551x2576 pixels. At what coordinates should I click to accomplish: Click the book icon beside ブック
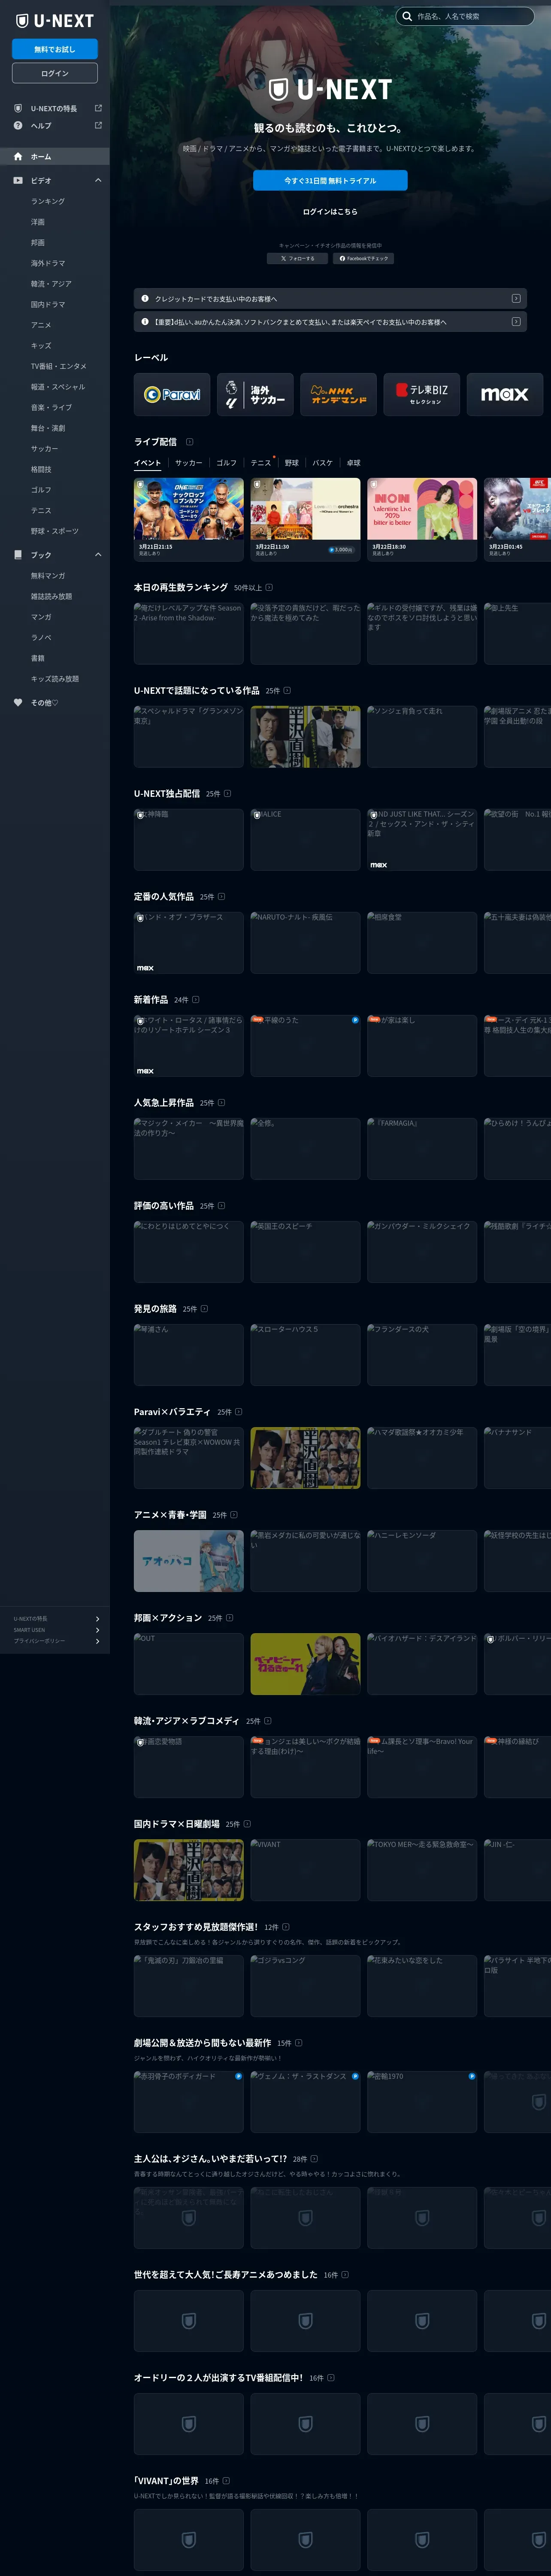point(18,555)
